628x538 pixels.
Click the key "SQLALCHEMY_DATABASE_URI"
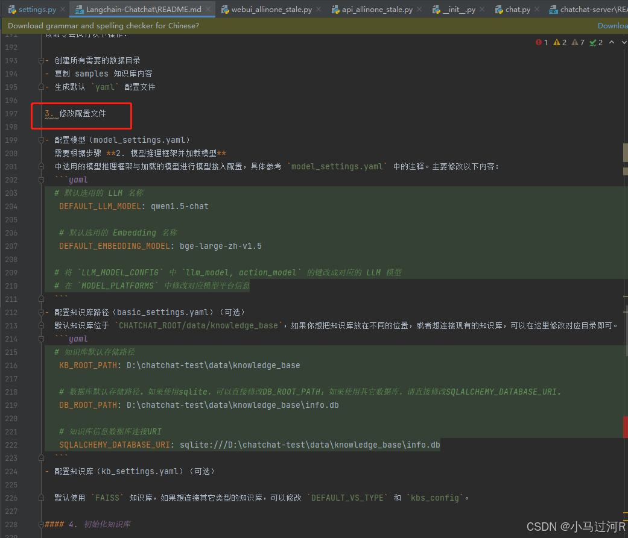115,445
